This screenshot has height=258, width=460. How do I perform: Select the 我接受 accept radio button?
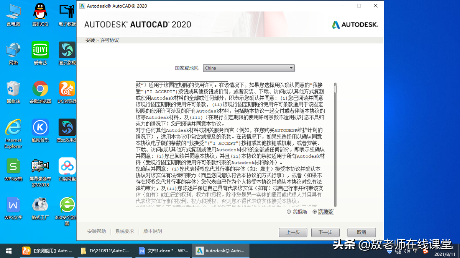tap(314, 211)
